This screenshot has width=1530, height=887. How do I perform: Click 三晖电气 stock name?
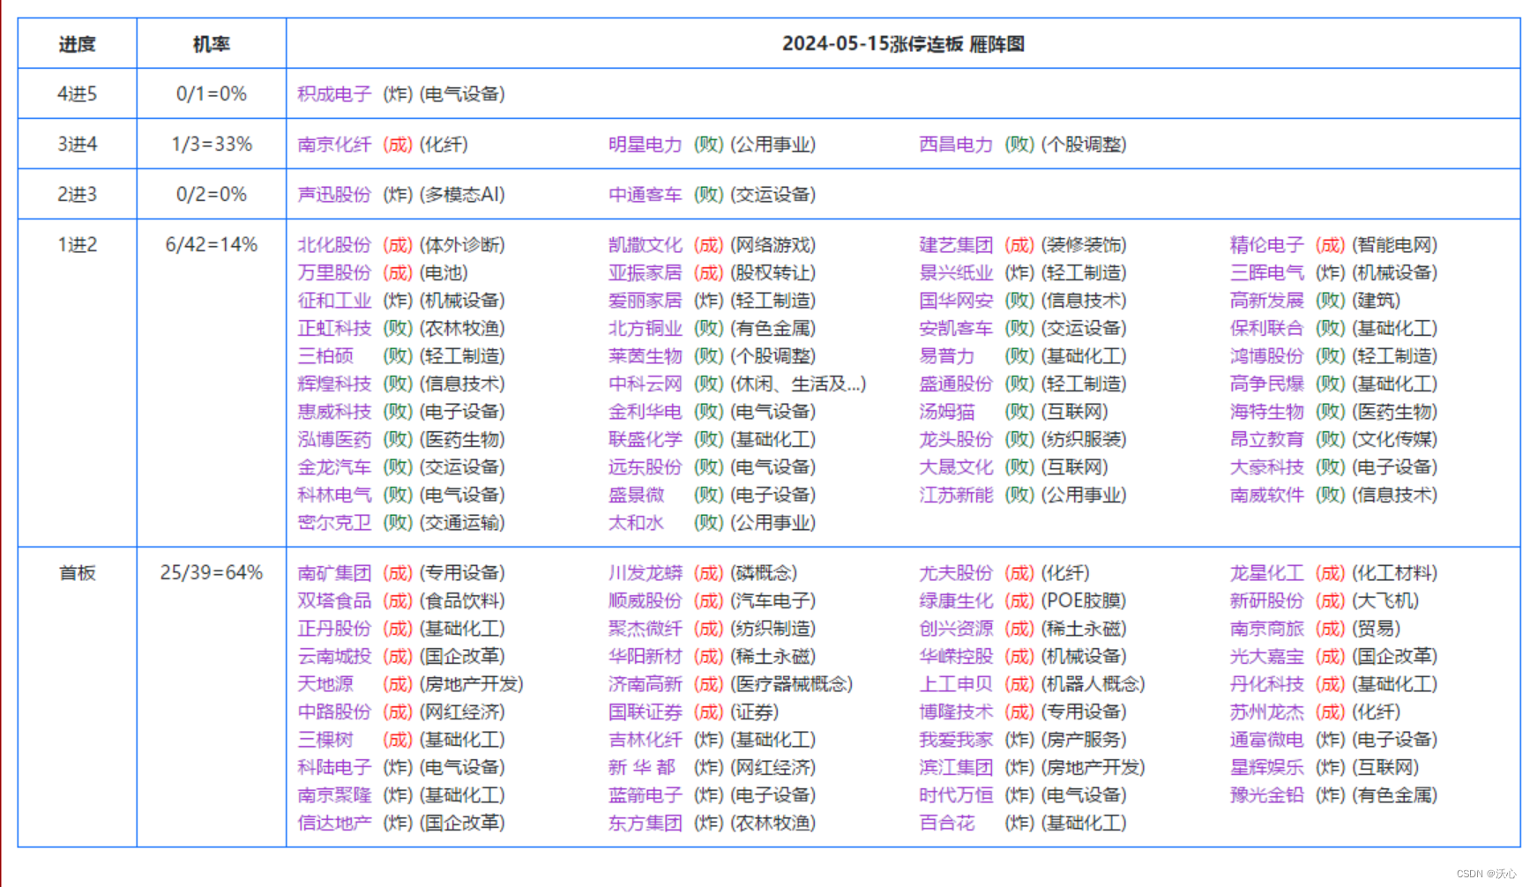(1267, 272)
